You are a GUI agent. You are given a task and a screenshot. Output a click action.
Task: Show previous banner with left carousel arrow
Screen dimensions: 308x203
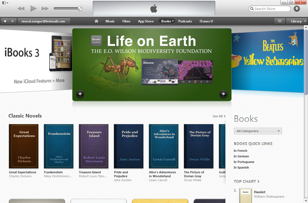click(80, 94)
